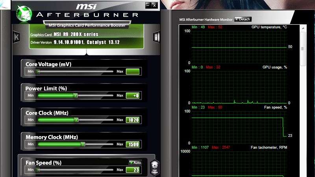Click the GPU usage graph
Viewport: 315px width, 177px height.
pyautogui.click(x=239, y=87)
